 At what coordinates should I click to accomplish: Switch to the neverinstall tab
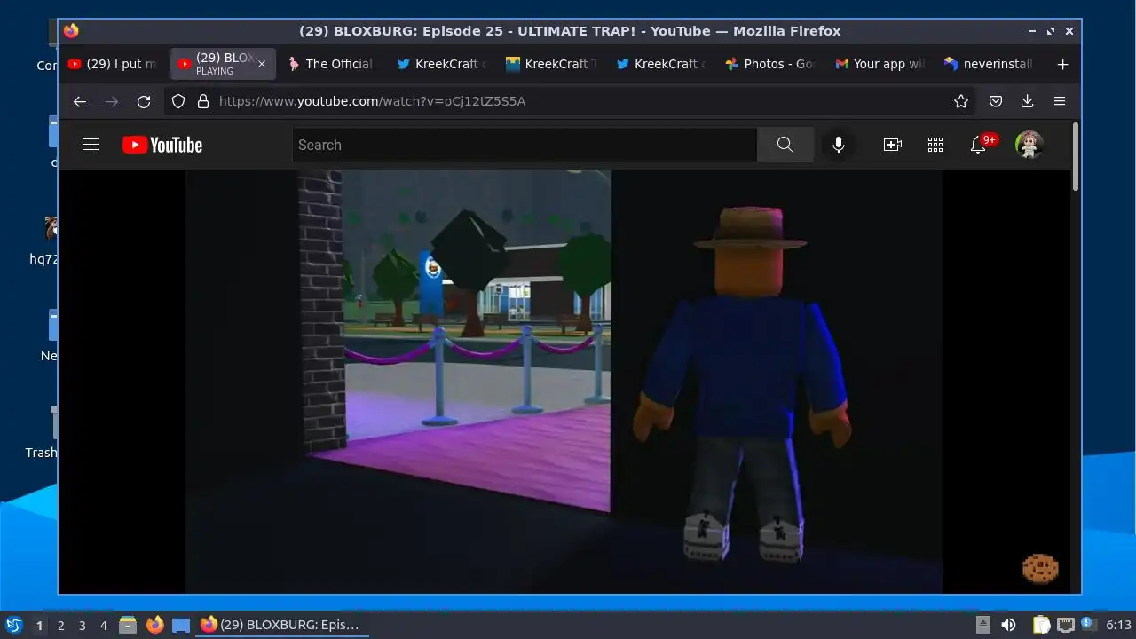coord(990,64)
